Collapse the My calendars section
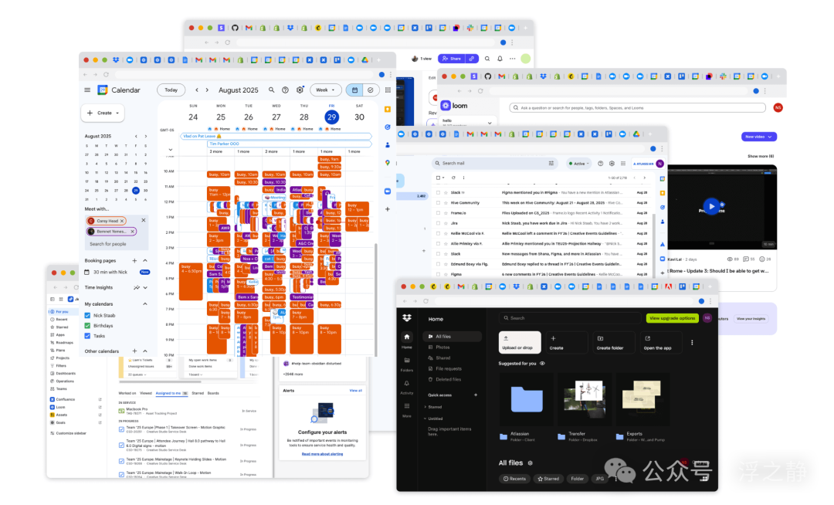The image size is (834, 505). [145, 304]
